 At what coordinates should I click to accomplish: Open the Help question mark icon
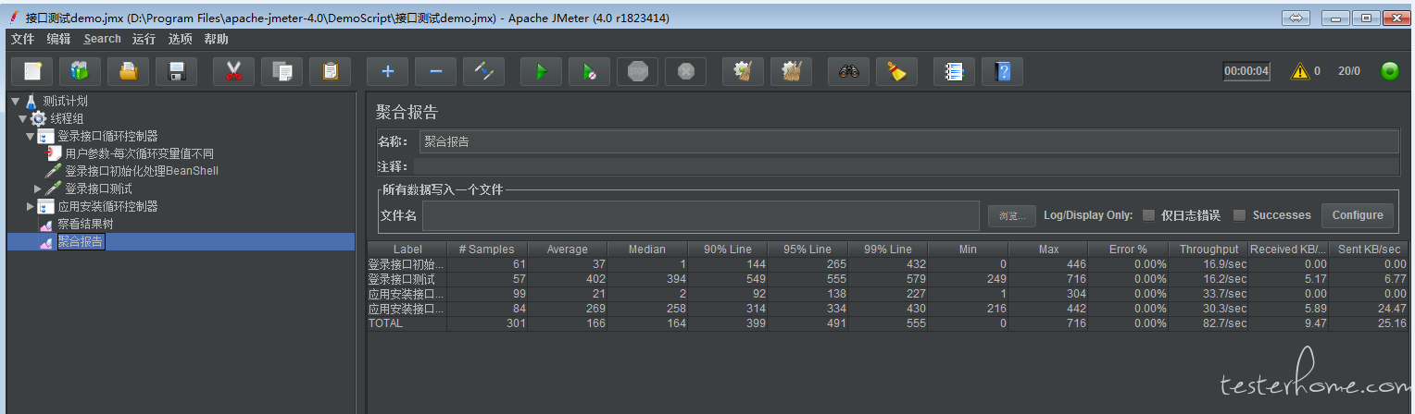(x=1002, y=72)
